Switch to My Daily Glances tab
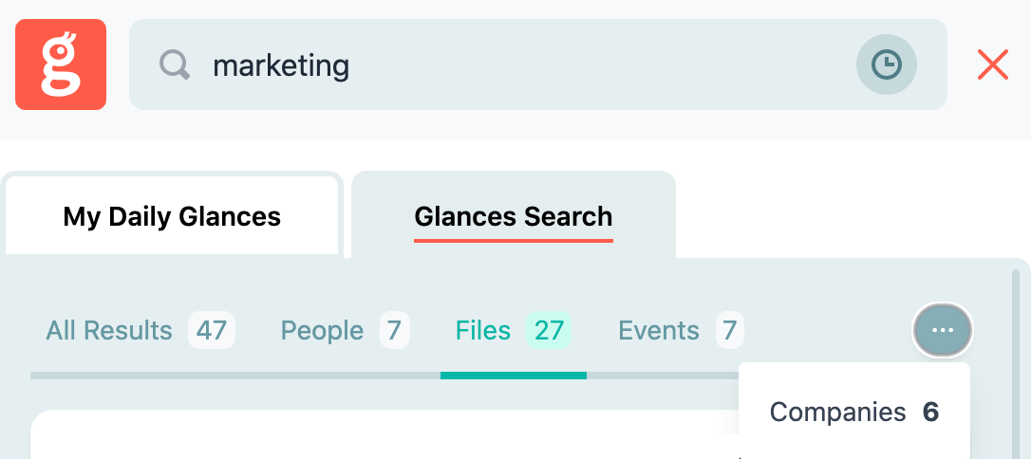 click(172, 216)
